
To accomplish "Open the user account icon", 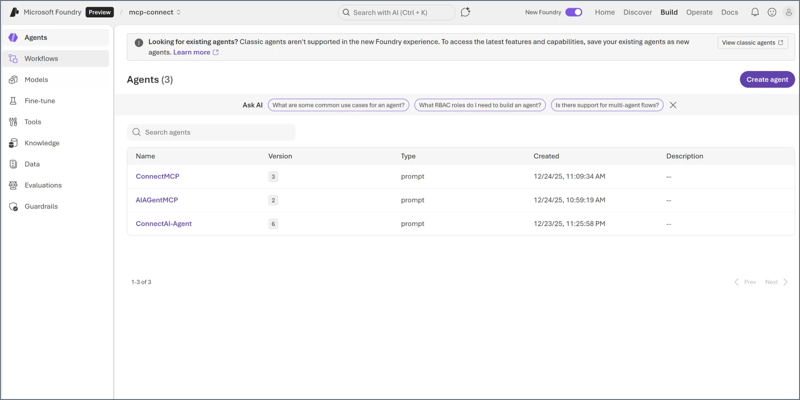I will [789, 12].
